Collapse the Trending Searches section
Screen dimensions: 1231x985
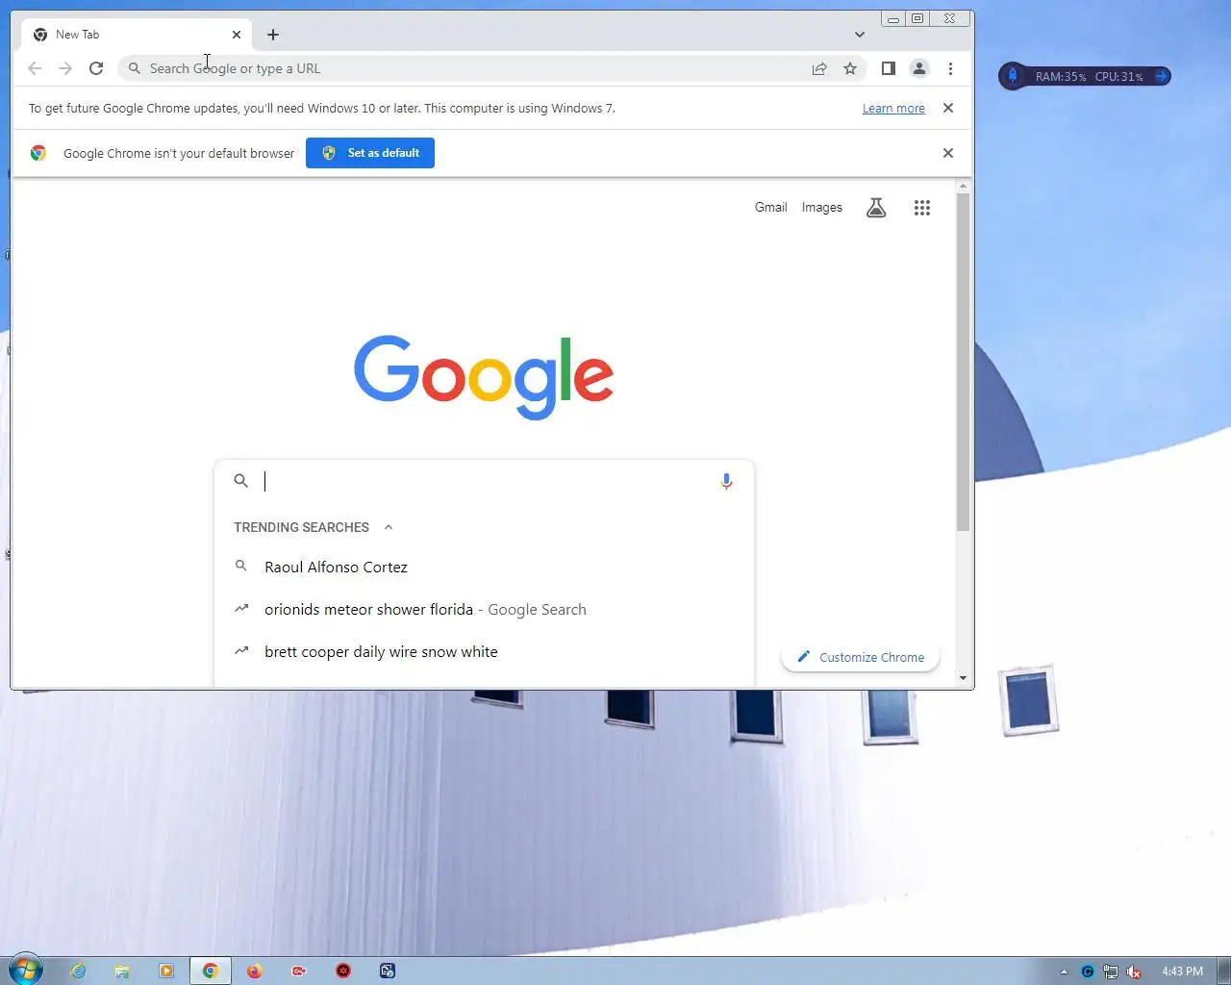pos(389,527)
